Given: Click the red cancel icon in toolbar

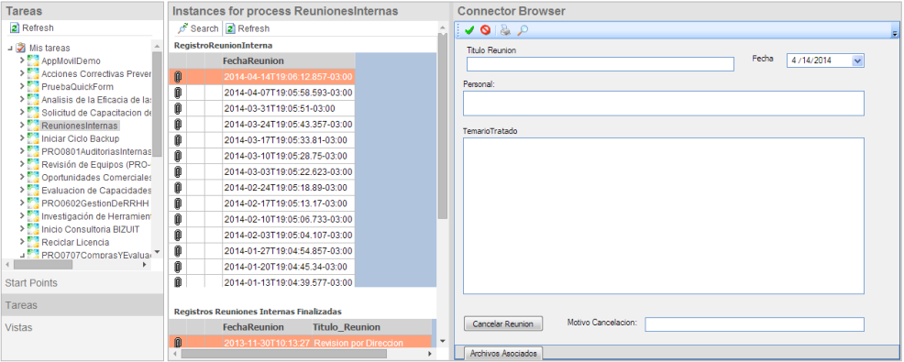Looking at the screenshot, I should (x=485, y=30).
